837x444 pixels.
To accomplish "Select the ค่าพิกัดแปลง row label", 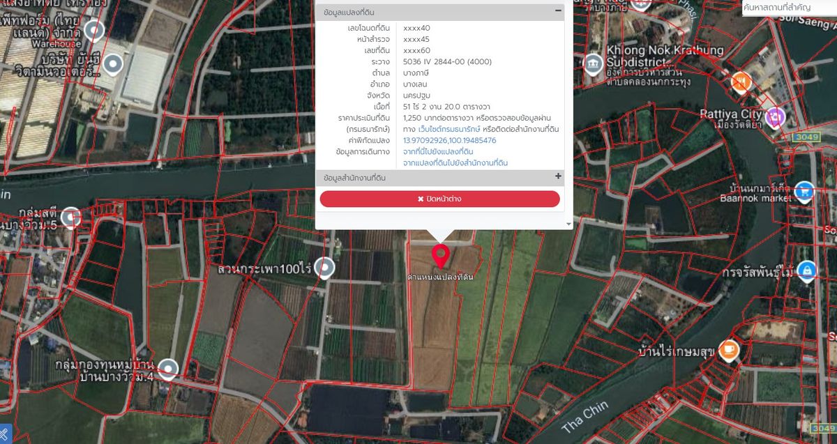I will (x=369, y=140).
